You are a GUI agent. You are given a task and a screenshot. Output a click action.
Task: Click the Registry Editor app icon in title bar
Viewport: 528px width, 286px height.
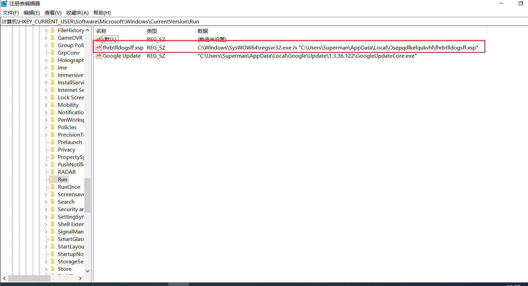pyautogui.click(x=4, y=4)
